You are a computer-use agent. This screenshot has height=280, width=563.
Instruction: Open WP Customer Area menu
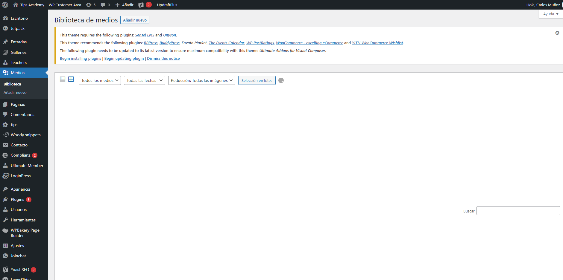click(65, 5)
